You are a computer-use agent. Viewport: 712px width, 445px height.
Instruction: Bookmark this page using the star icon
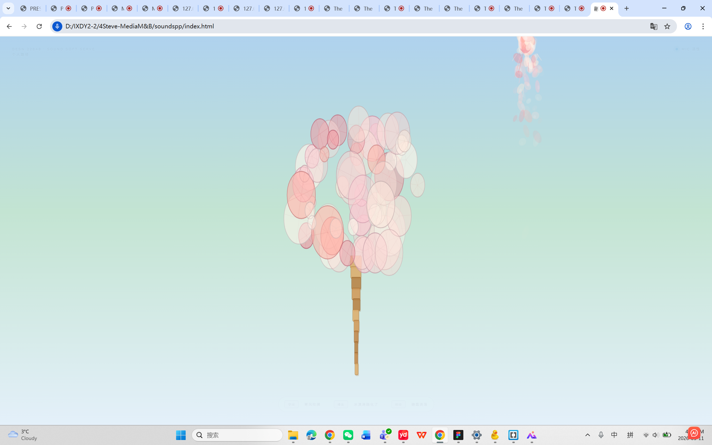667,26
